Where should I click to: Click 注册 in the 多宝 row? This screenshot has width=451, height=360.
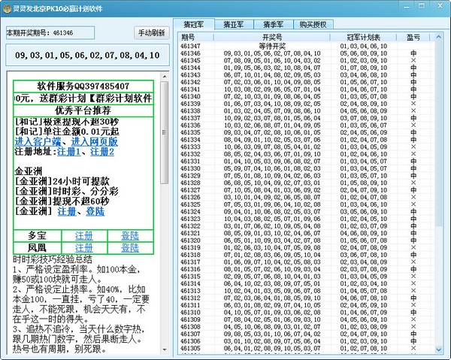pos(84,236)
